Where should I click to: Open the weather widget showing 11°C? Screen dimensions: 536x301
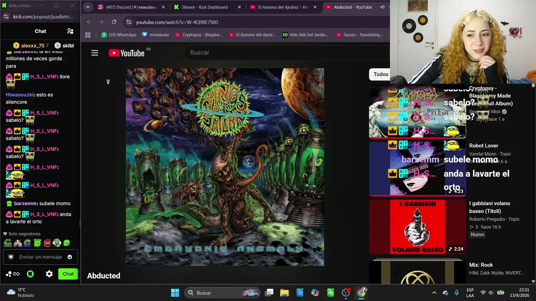point(21,293)
